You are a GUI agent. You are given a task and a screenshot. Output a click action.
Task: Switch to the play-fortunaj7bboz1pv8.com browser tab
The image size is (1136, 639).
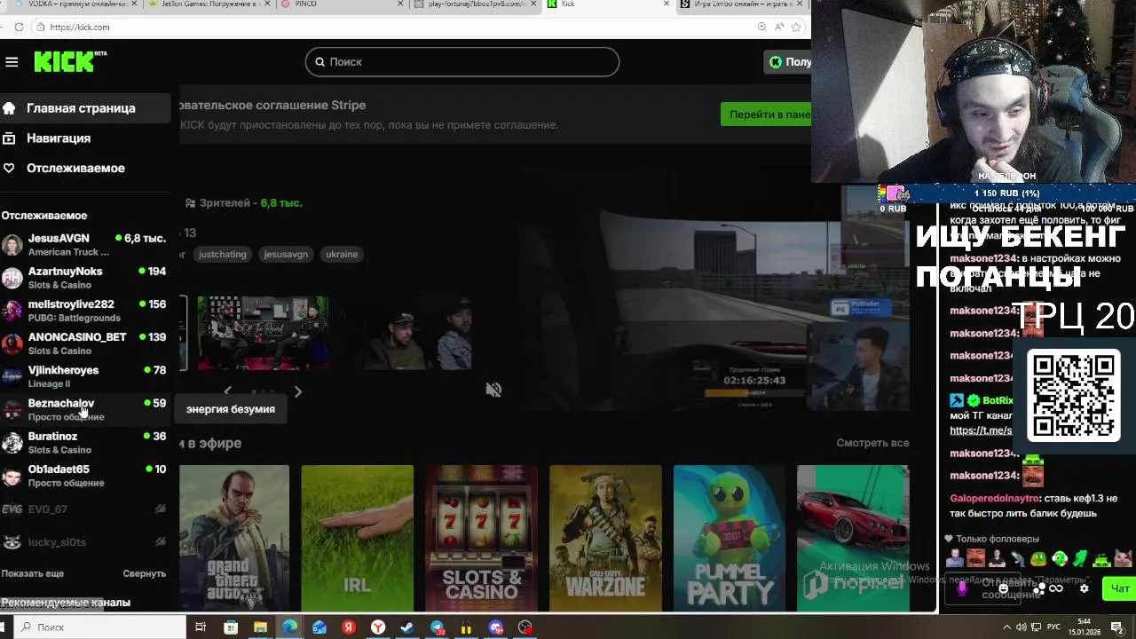pos(475,4)
